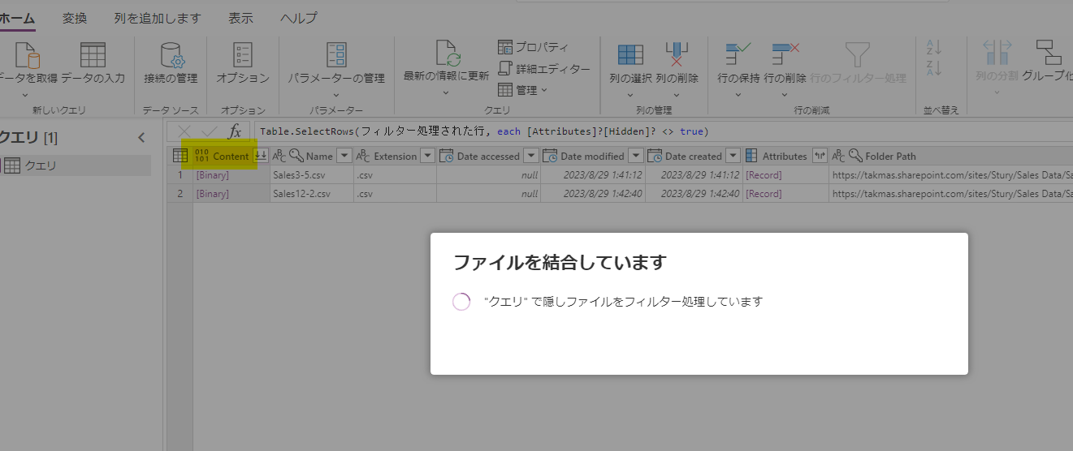Screen dimensions: 1073x451
Task: Click the 行の保持 (Keep rows) icon
Action: point(738,54)
